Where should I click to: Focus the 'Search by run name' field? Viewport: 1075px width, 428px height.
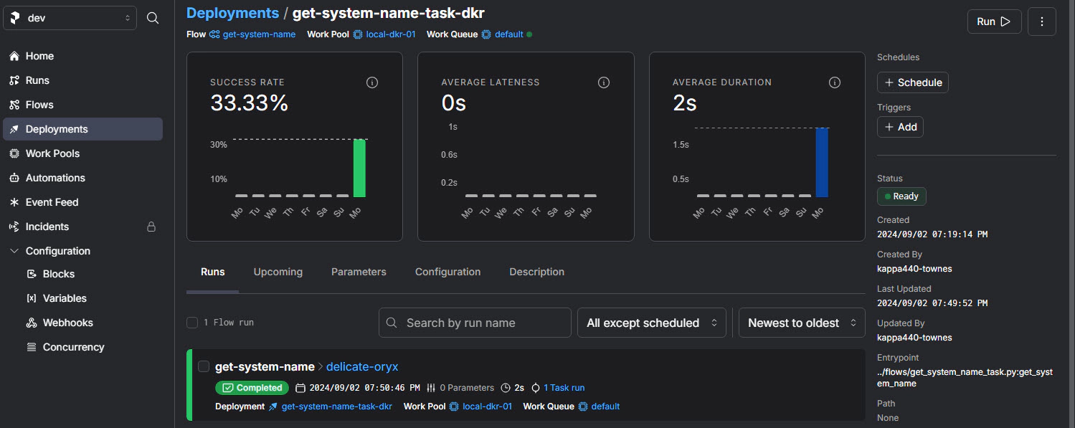[475, 323]
